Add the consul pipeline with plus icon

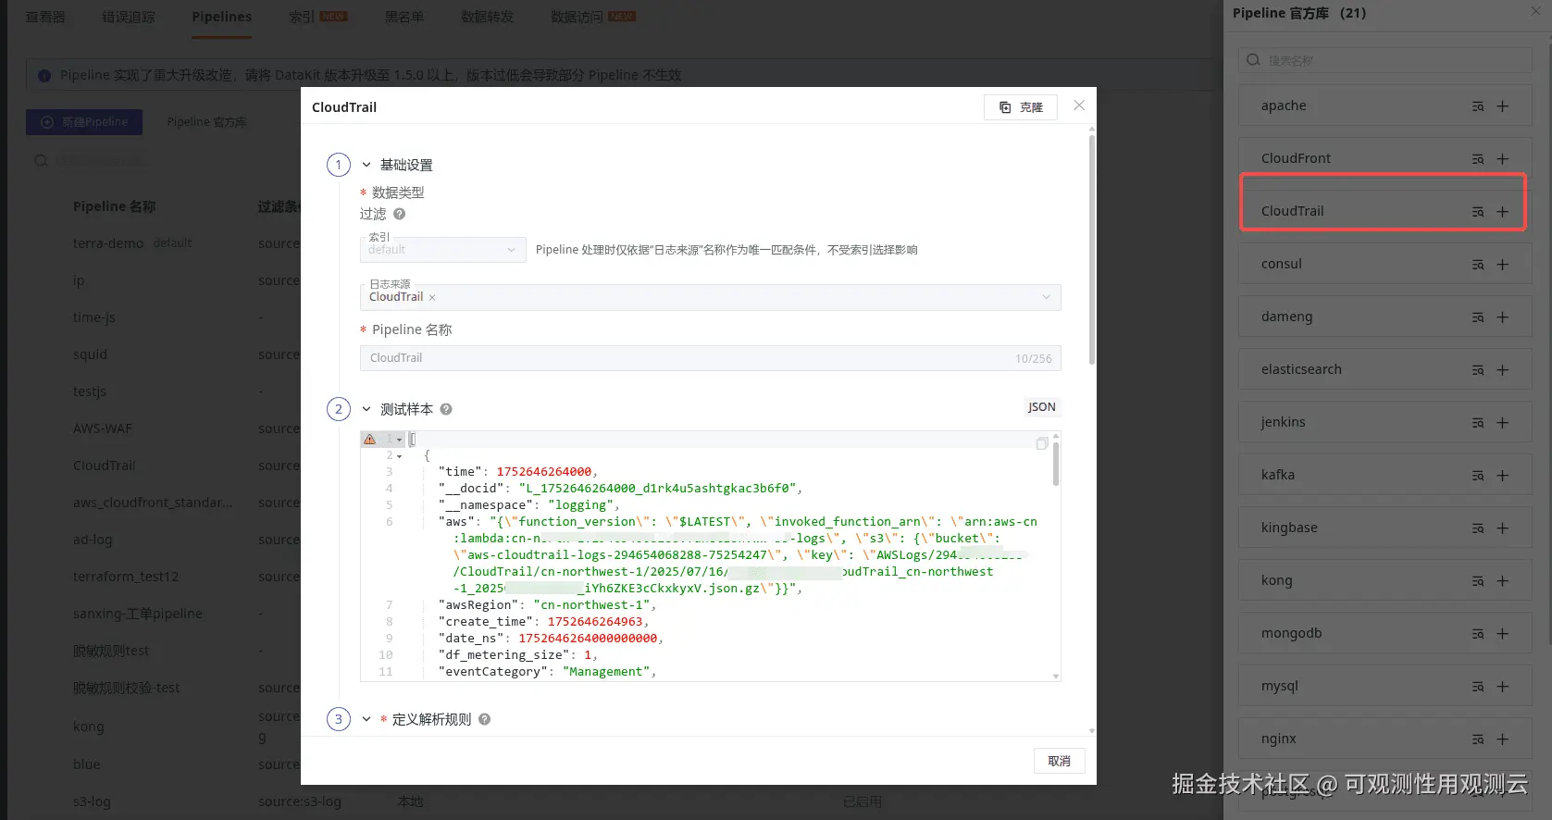click(1503, 265)
